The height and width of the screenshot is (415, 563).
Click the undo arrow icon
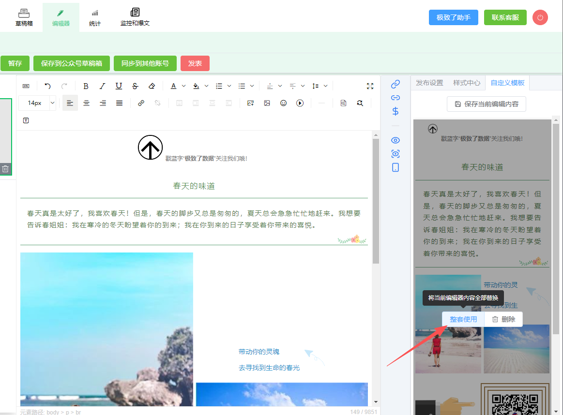(x=47, y=86)
